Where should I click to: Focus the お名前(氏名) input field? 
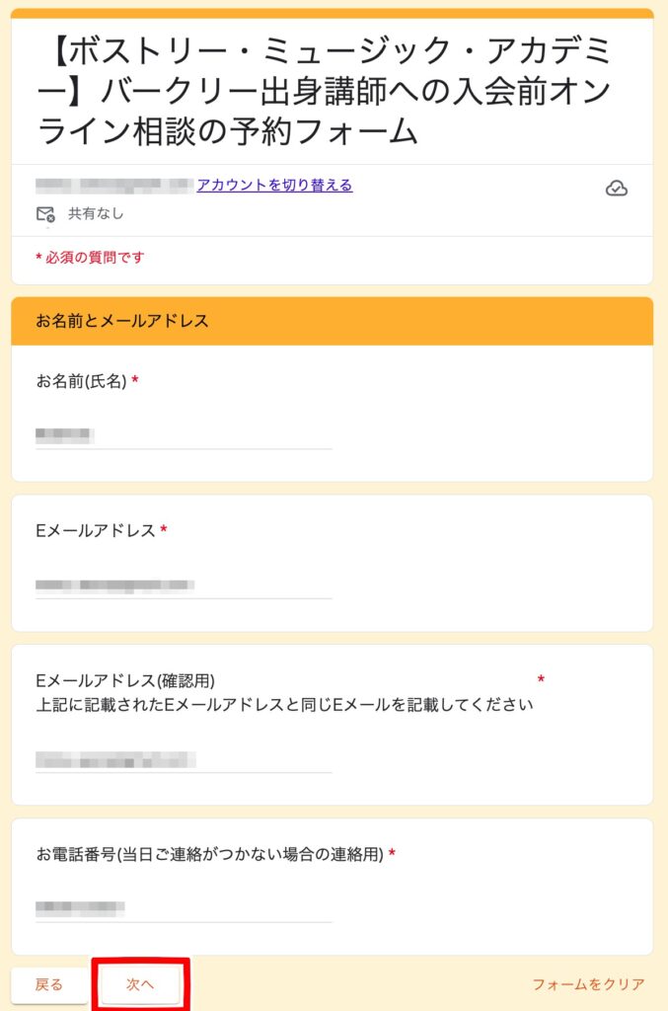(184, 434)
